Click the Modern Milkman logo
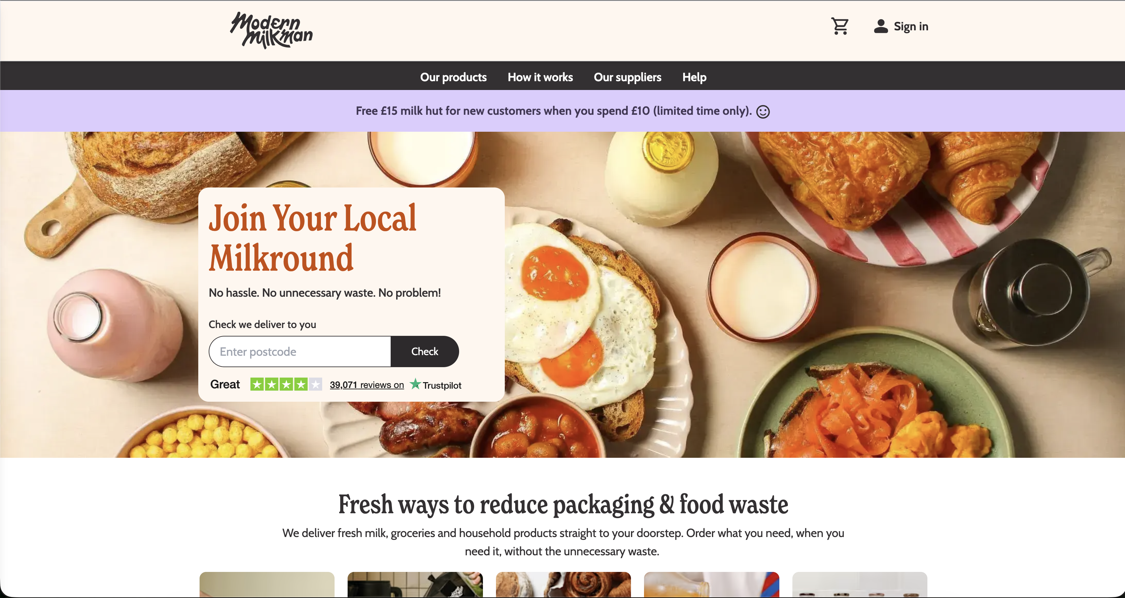This screenshot has height=598, width=1125. [x=271, y=30]
